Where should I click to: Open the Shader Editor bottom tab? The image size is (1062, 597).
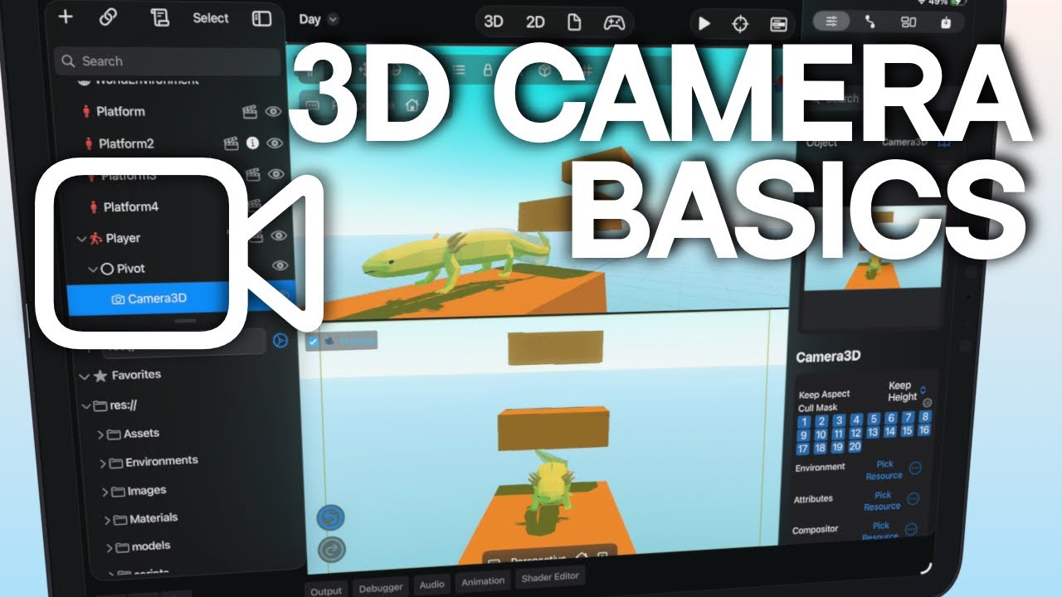tap(549, 577)
